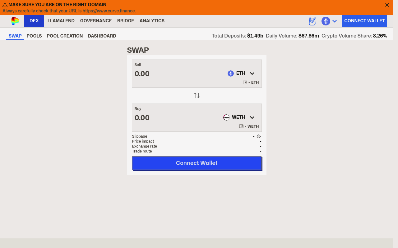The image size is (398, 248).
Task: Open slippage settings gear icon
Action: (259, 136)
